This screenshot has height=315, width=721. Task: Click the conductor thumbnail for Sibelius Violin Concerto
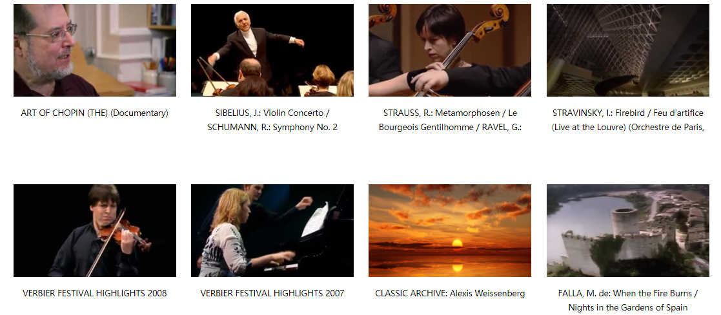(x=272, y=50)
